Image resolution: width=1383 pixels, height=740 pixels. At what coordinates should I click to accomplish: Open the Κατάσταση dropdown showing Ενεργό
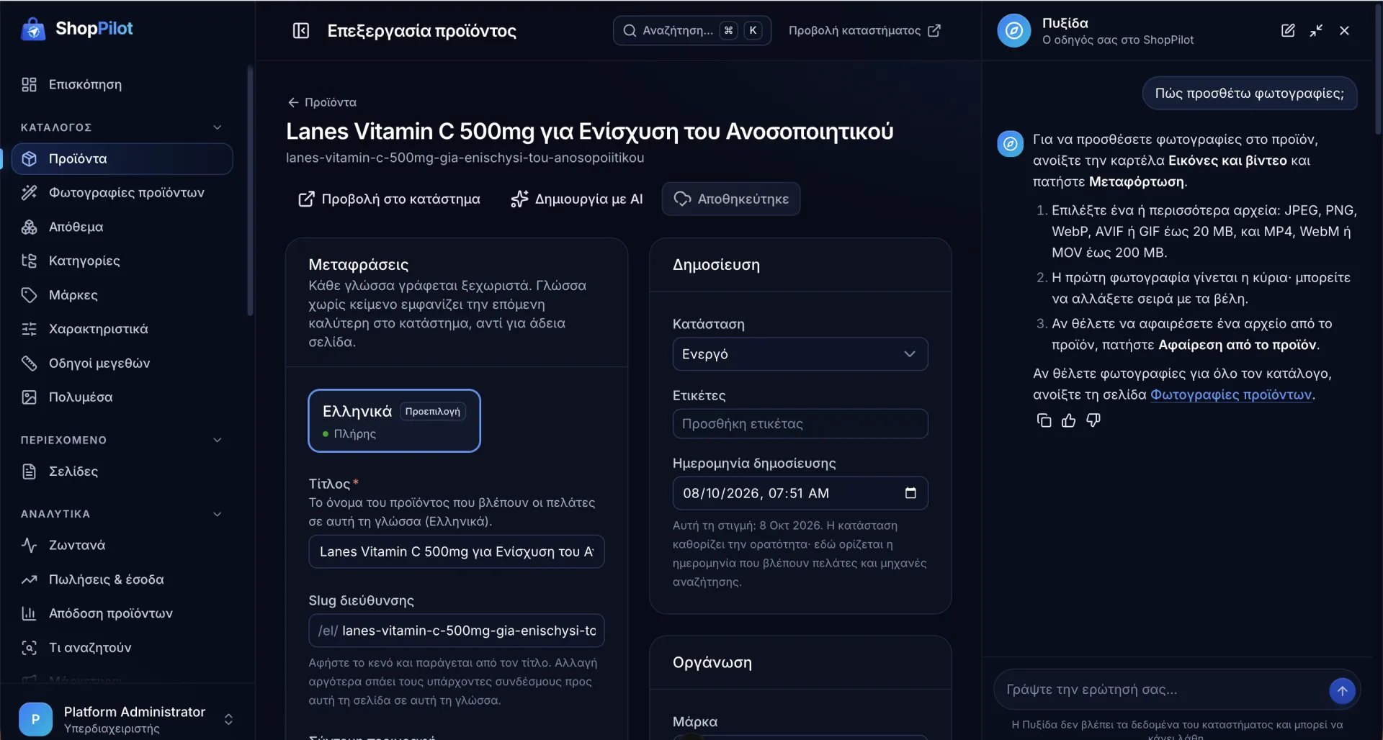click(x=800, y=354)
